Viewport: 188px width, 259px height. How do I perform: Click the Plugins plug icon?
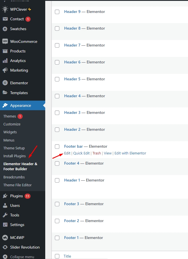coord(5,196)
